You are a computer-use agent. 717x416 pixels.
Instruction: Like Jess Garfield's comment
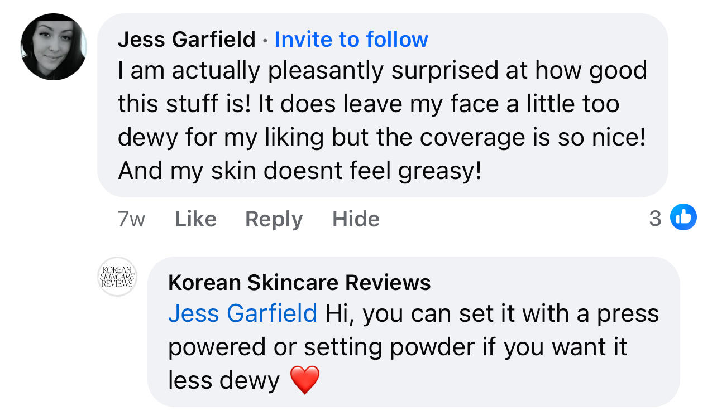tap(195, 219)
